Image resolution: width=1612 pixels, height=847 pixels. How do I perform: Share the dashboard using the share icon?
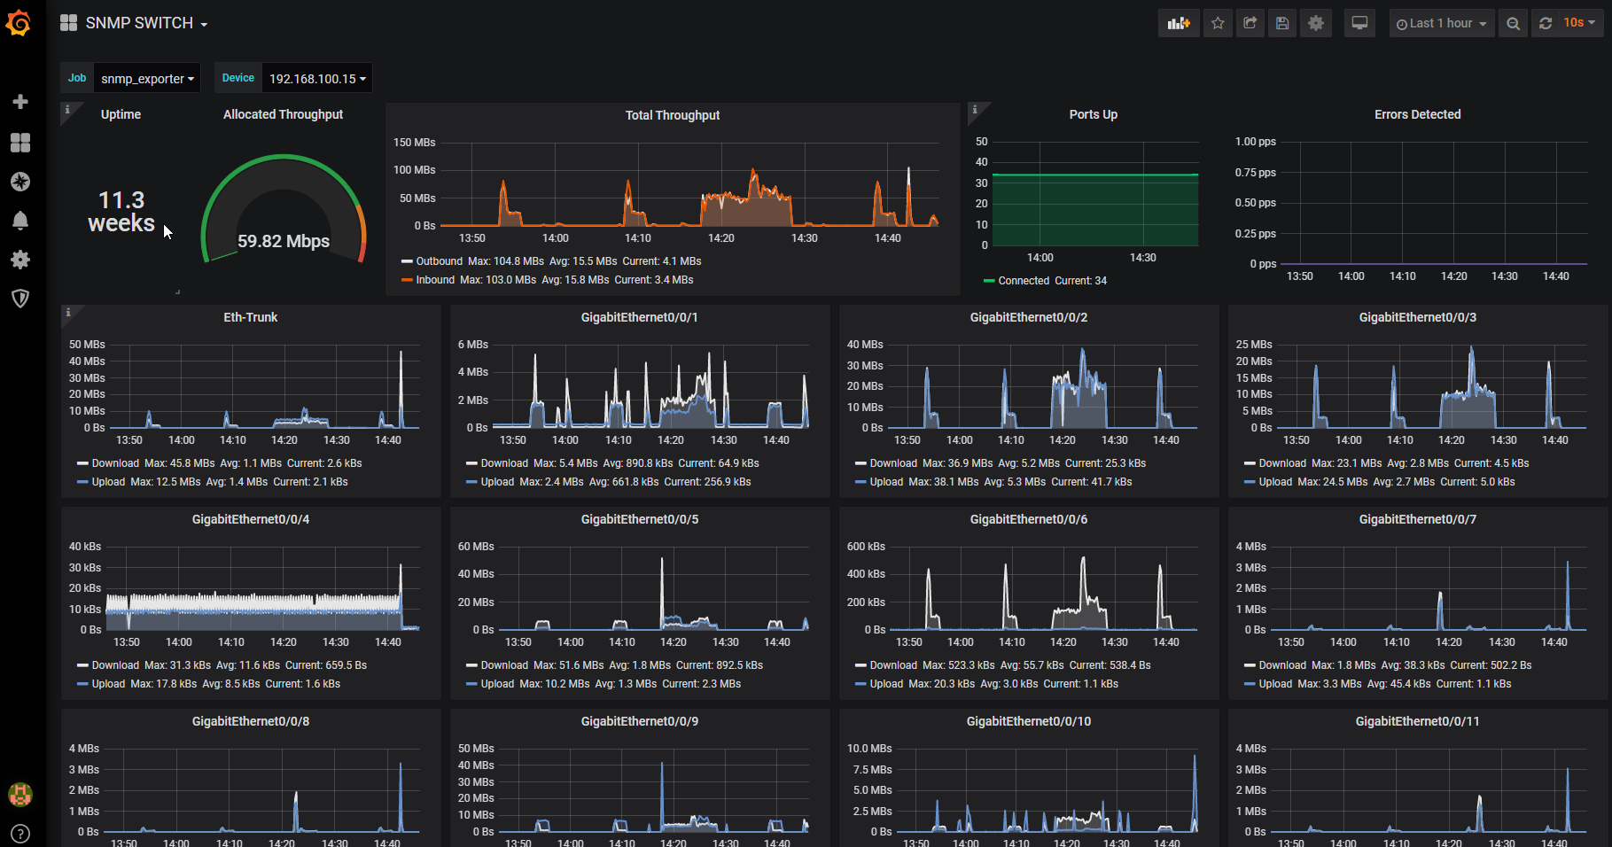tap(1250, 23)
